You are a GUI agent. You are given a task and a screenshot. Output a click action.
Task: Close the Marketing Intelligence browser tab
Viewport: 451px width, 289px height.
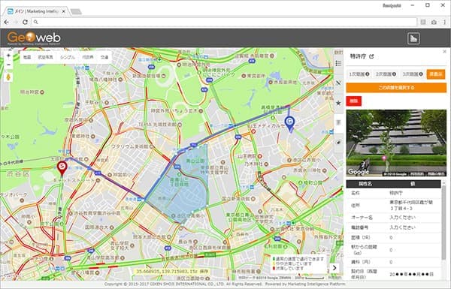(64, 11)
